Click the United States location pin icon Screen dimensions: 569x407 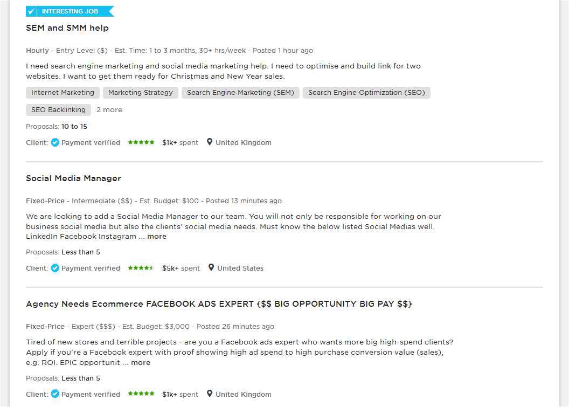[x=211, y=267]
